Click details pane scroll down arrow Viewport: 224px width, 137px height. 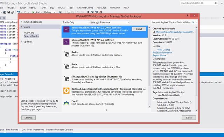(196, 110)
